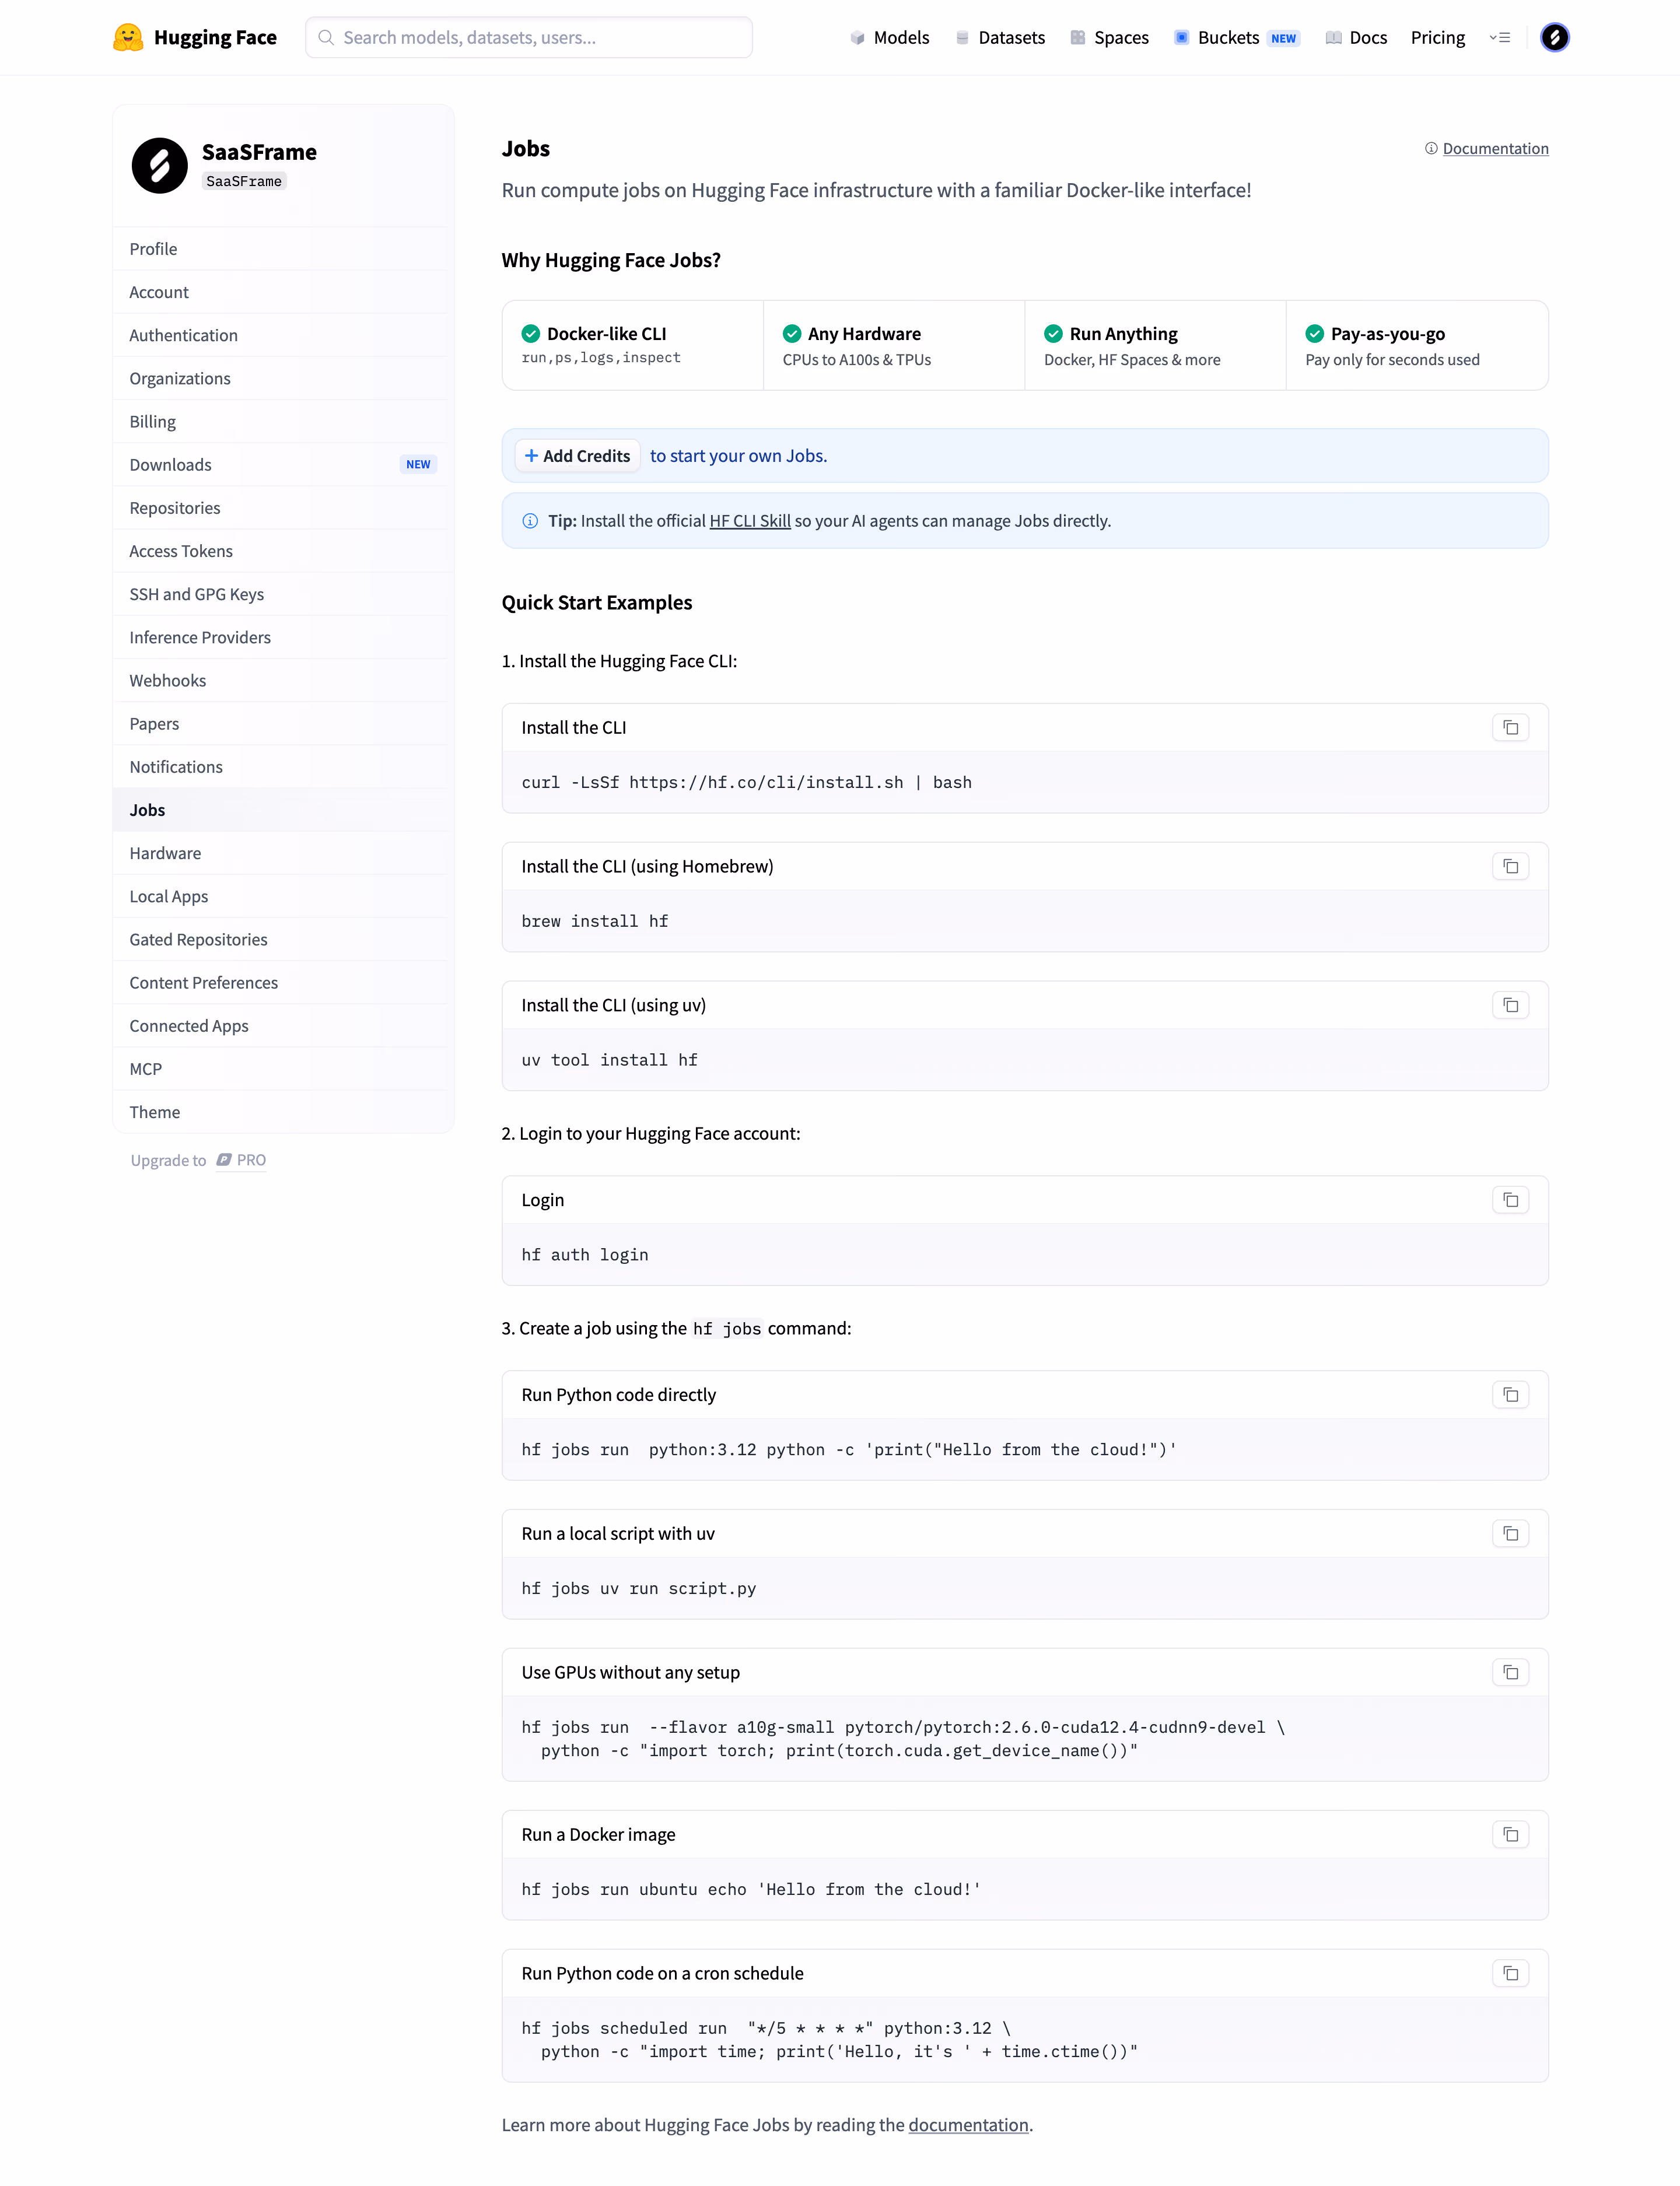Copy the cron schedule command
The image size is (1680, 2186).
[x=1510, y=1974]
